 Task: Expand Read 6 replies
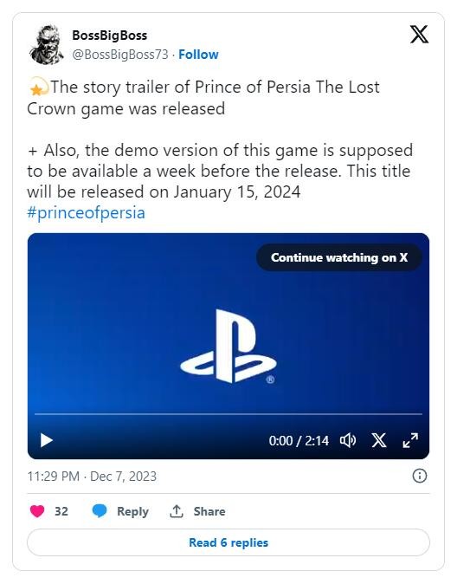228,542
